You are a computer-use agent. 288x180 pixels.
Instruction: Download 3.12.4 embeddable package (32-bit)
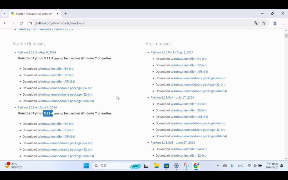(65, 150)
